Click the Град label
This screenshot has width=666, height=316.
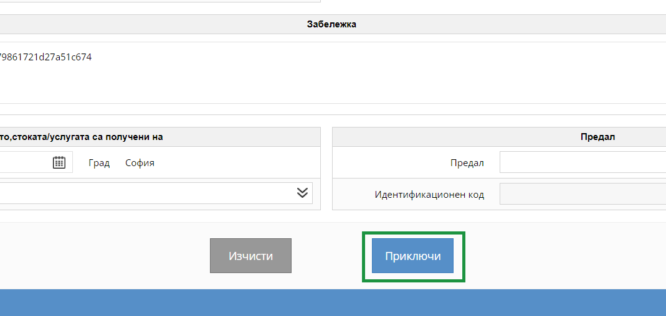[99, 163]
